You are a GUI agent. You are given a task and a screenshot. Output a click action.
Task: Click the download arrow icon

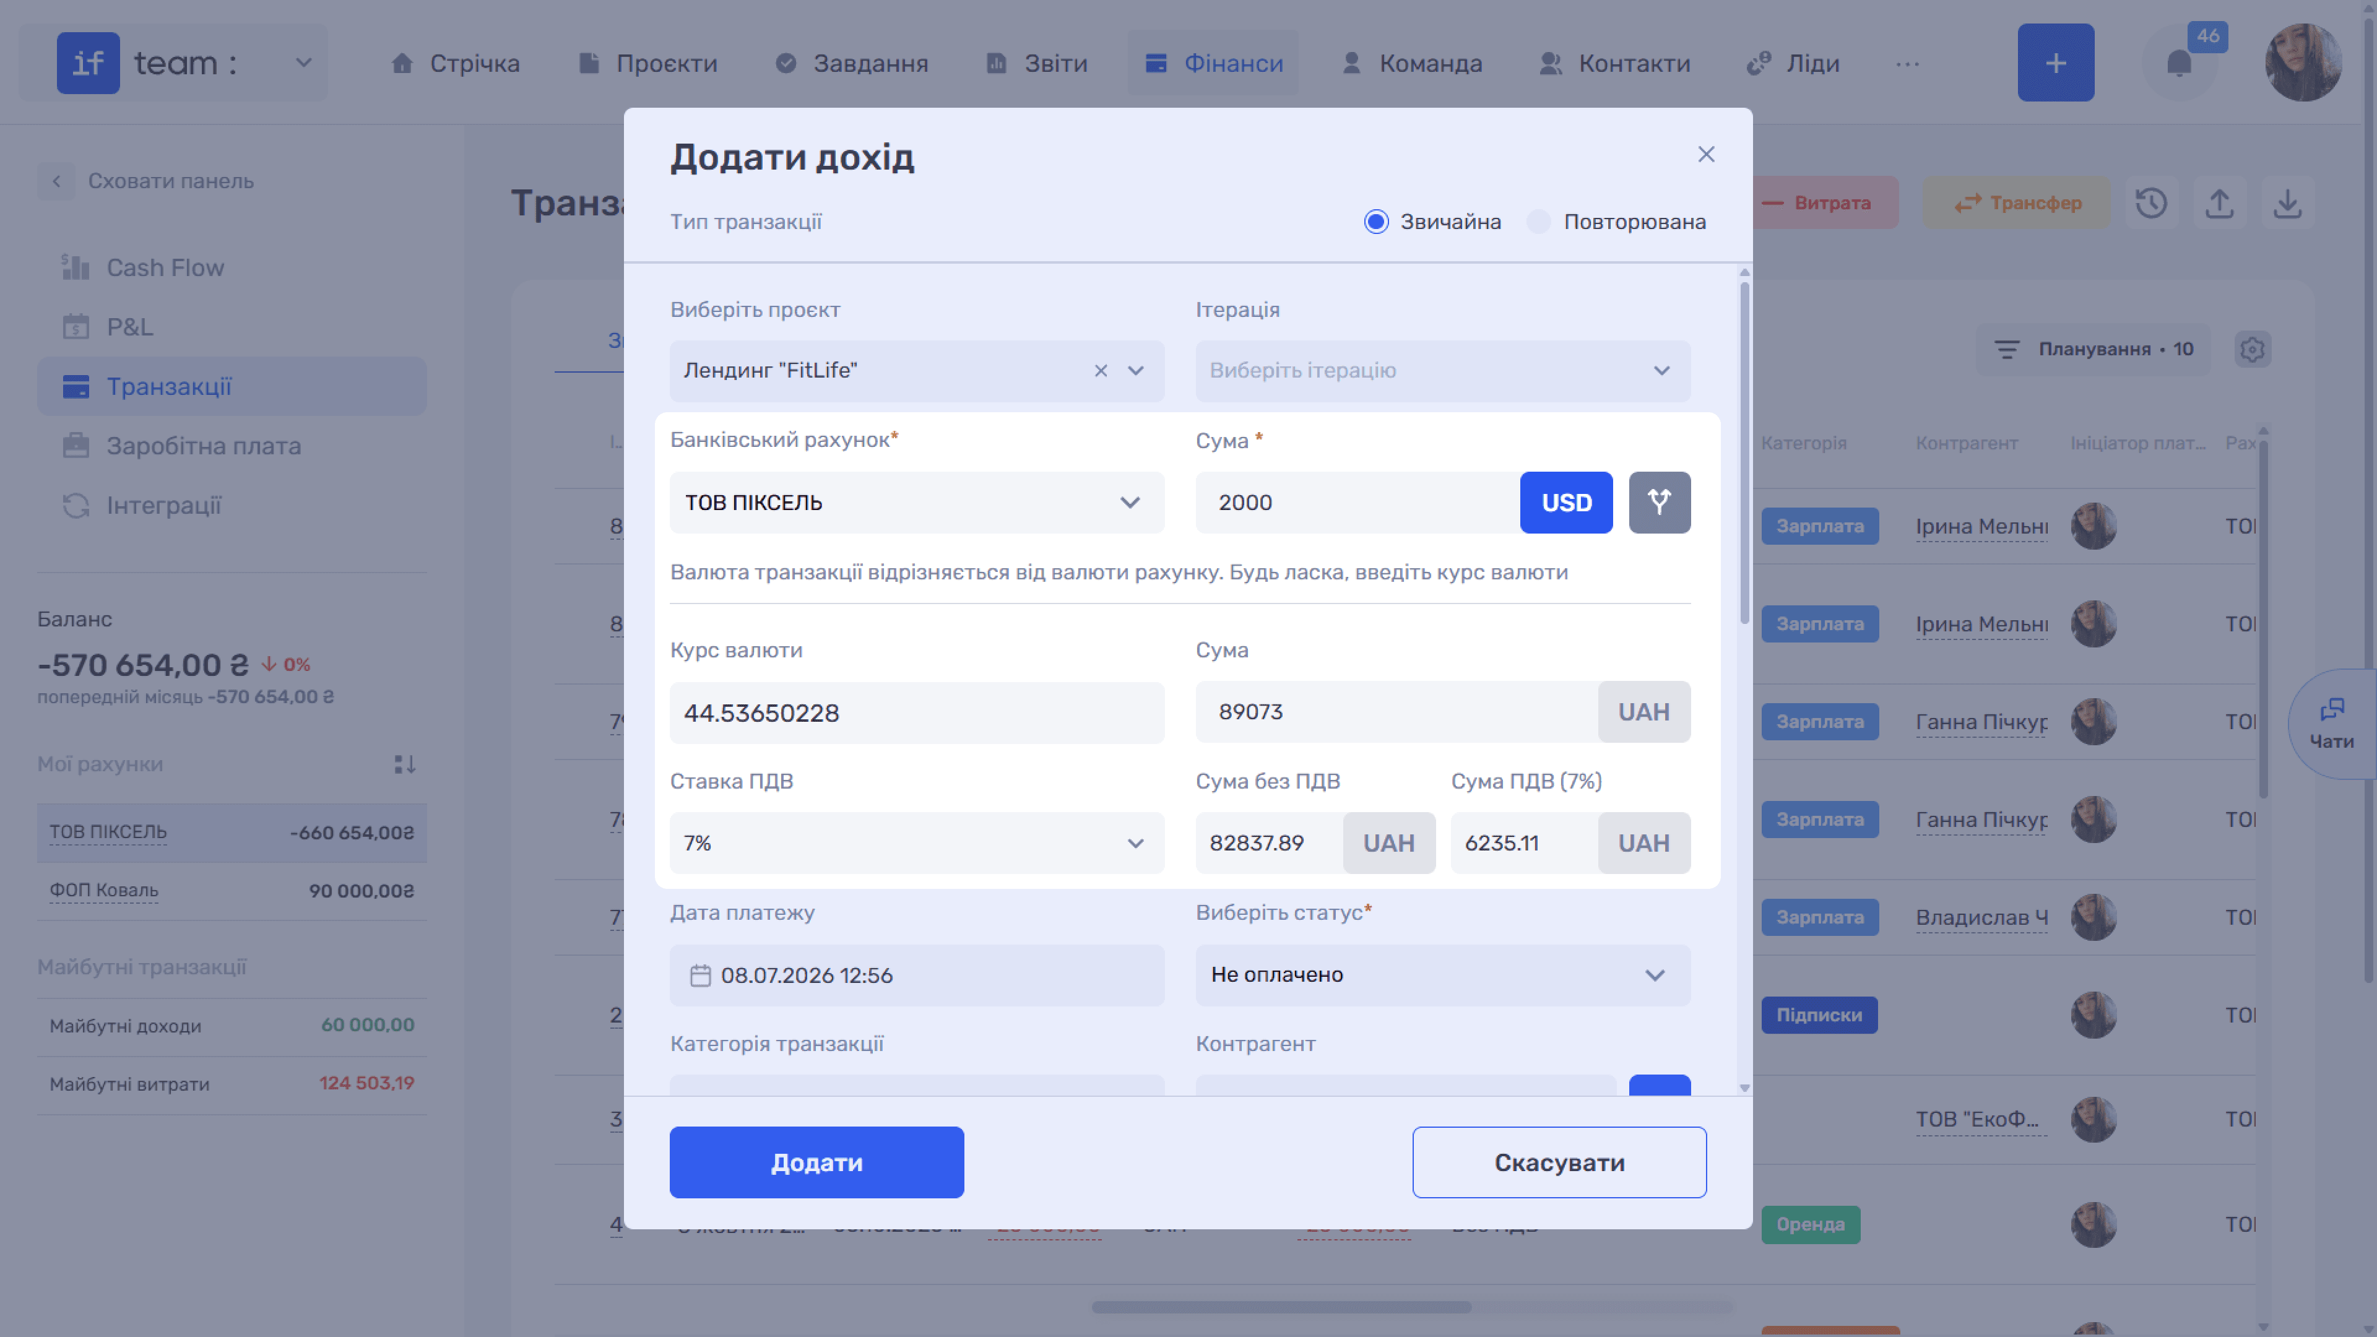click(x=2287, y=203)
